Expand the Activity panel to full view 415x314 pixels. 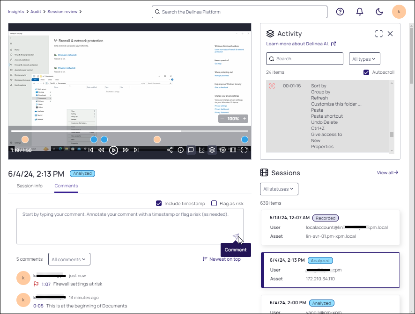tap(379, 34)
